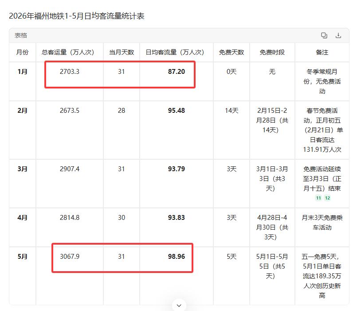Copy the table with the copy icon
The height and width of the screenshot is (311, 361).
[324, 35]
